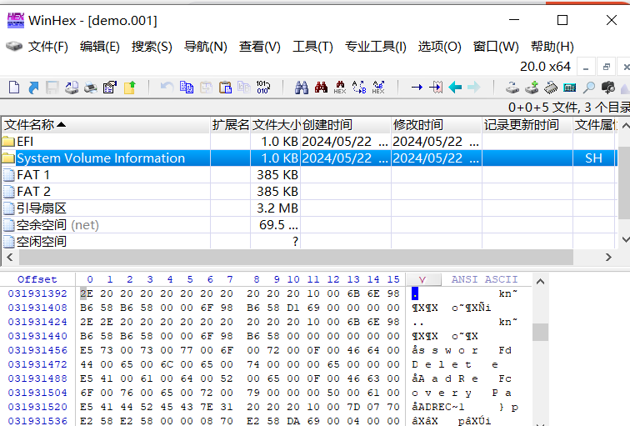Click the go to sector arrow icon
The image size is (630, 426).
[436, 88]
